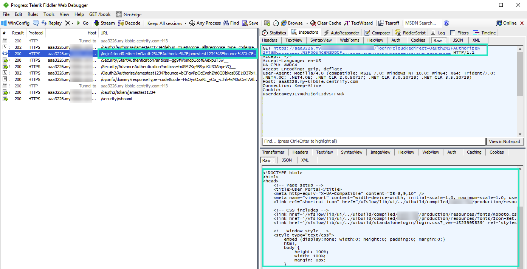Sort sessions by Protocol column
Viewport: 527px width, 269px height.
point(36,33)
